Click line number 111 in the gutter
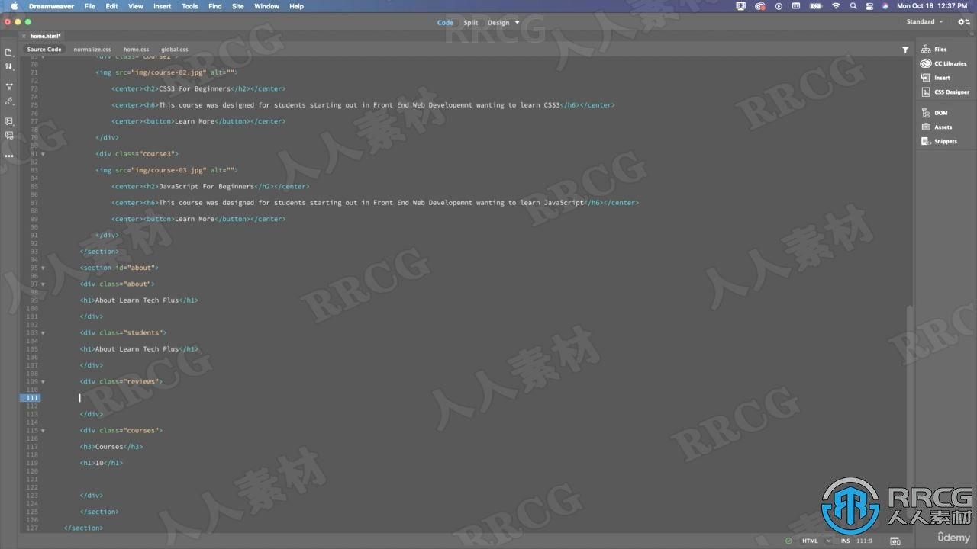 pos(32,398)
